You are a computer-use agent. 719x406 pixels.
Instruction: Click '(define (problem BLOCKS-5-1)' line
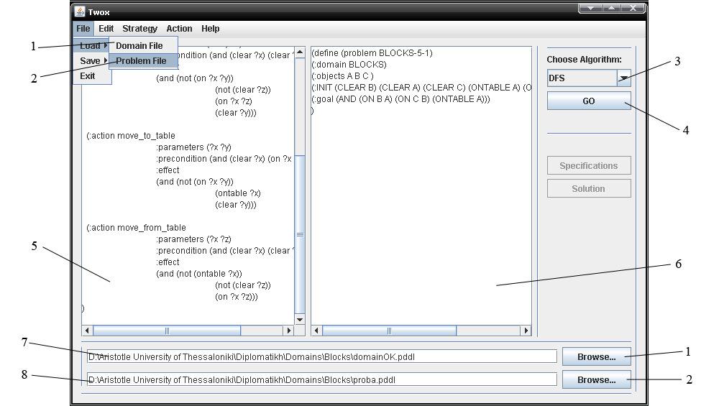point(372,53)
